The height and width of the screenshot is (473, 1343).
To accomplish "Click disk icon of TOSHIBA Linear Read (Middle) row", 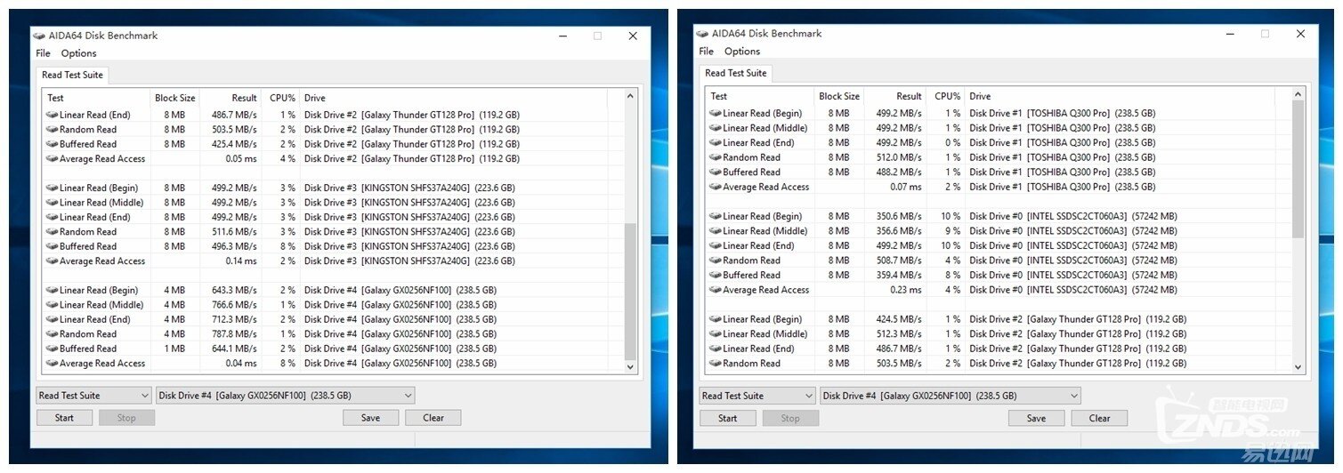I will click(716, 128).
